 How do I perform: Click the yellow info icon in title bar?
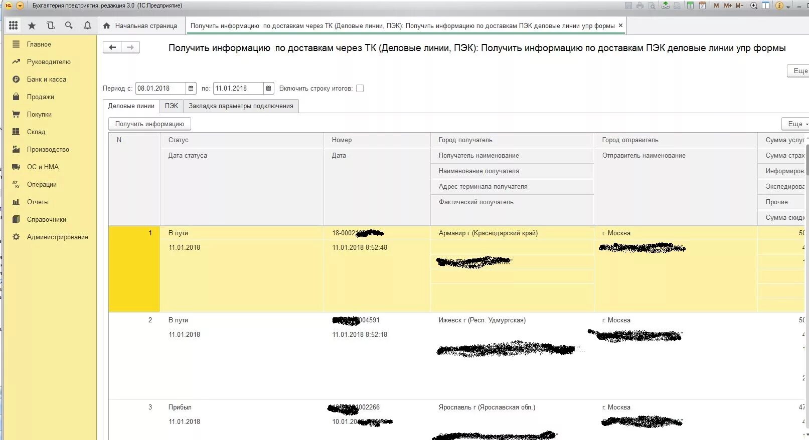tap(779, 6)
